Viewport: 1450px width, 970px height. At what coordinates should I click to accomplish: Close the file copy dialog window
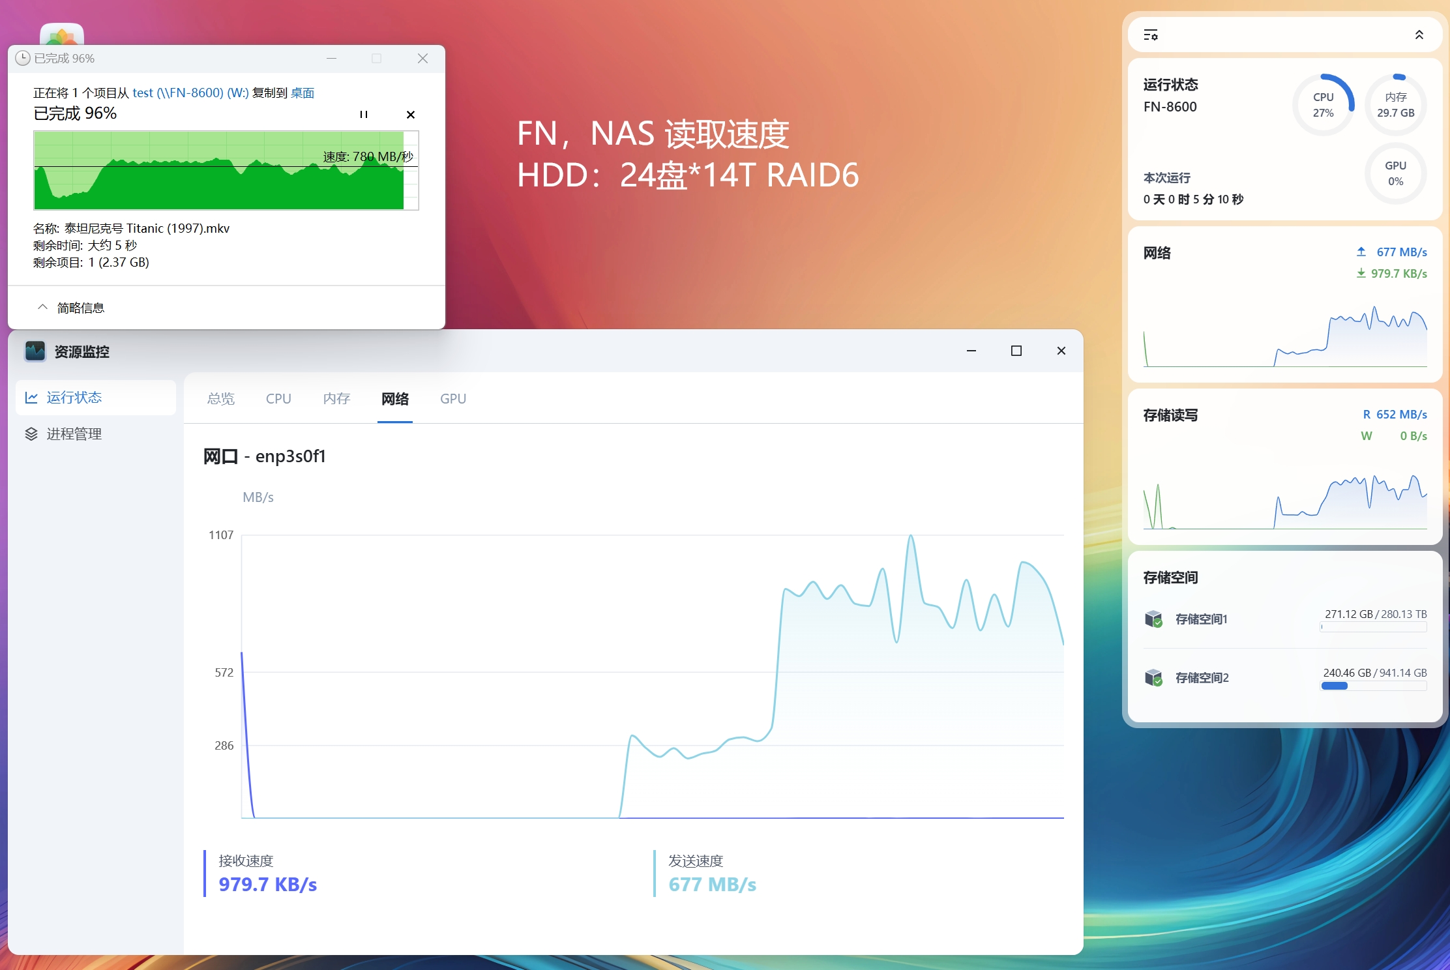pyautogui.click(x=422, y=59)
